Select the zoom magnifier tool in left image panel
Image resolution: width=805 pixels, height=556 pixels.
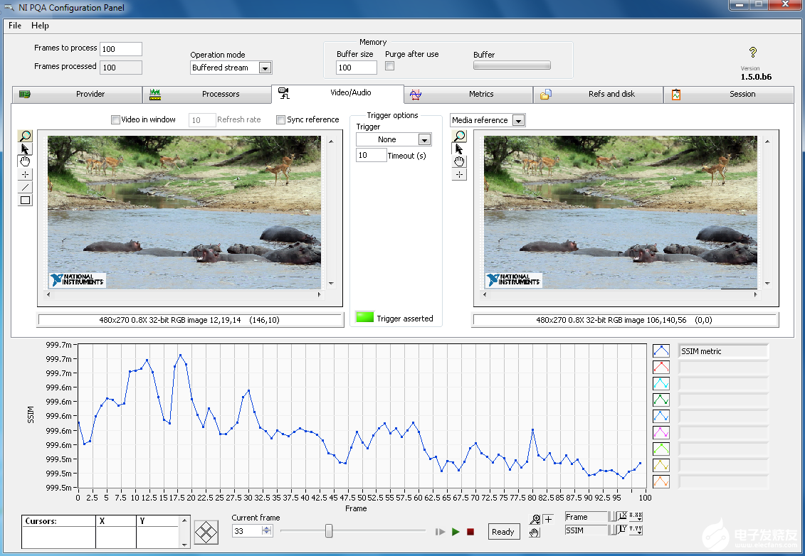(x=26, y=136)
